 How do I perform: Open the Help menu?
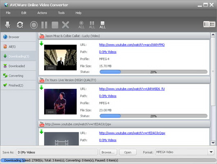[x=78, y=13]
